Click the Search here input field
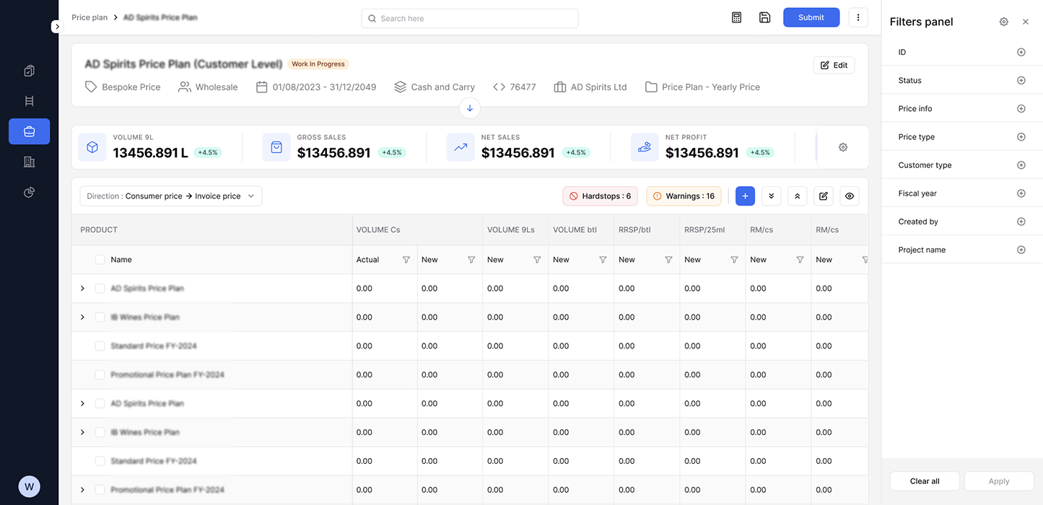Image resolution: width=1043 pixels, height=505 pixels. [469, 19]
